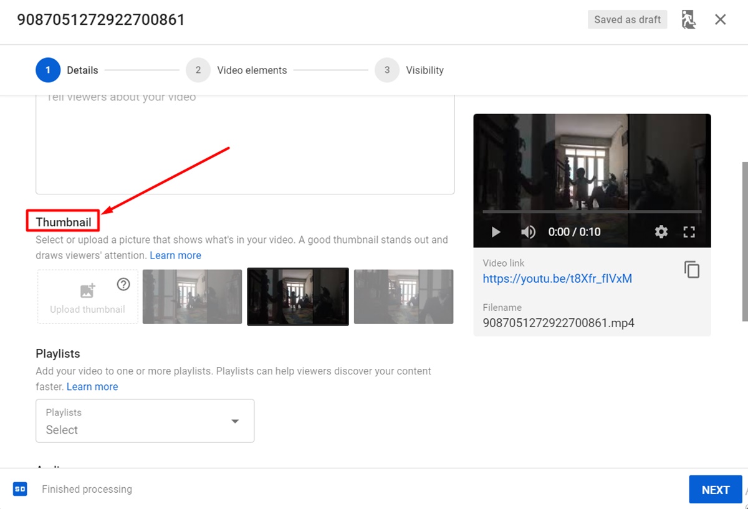
Task: Click Learn more about thumbnails
Action: [x=175, y=255]
